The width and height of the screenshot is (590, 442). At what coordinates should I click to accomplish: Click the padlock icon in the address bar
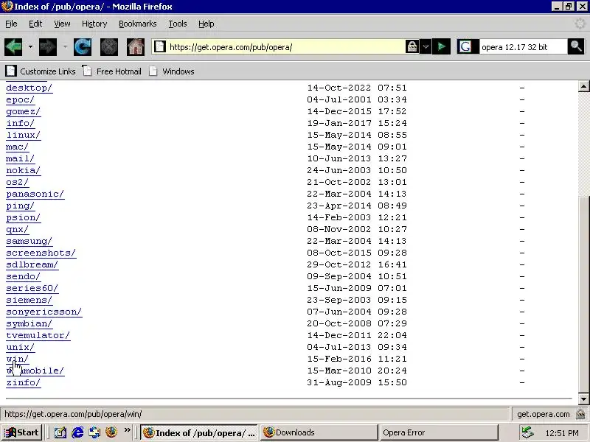412,46
